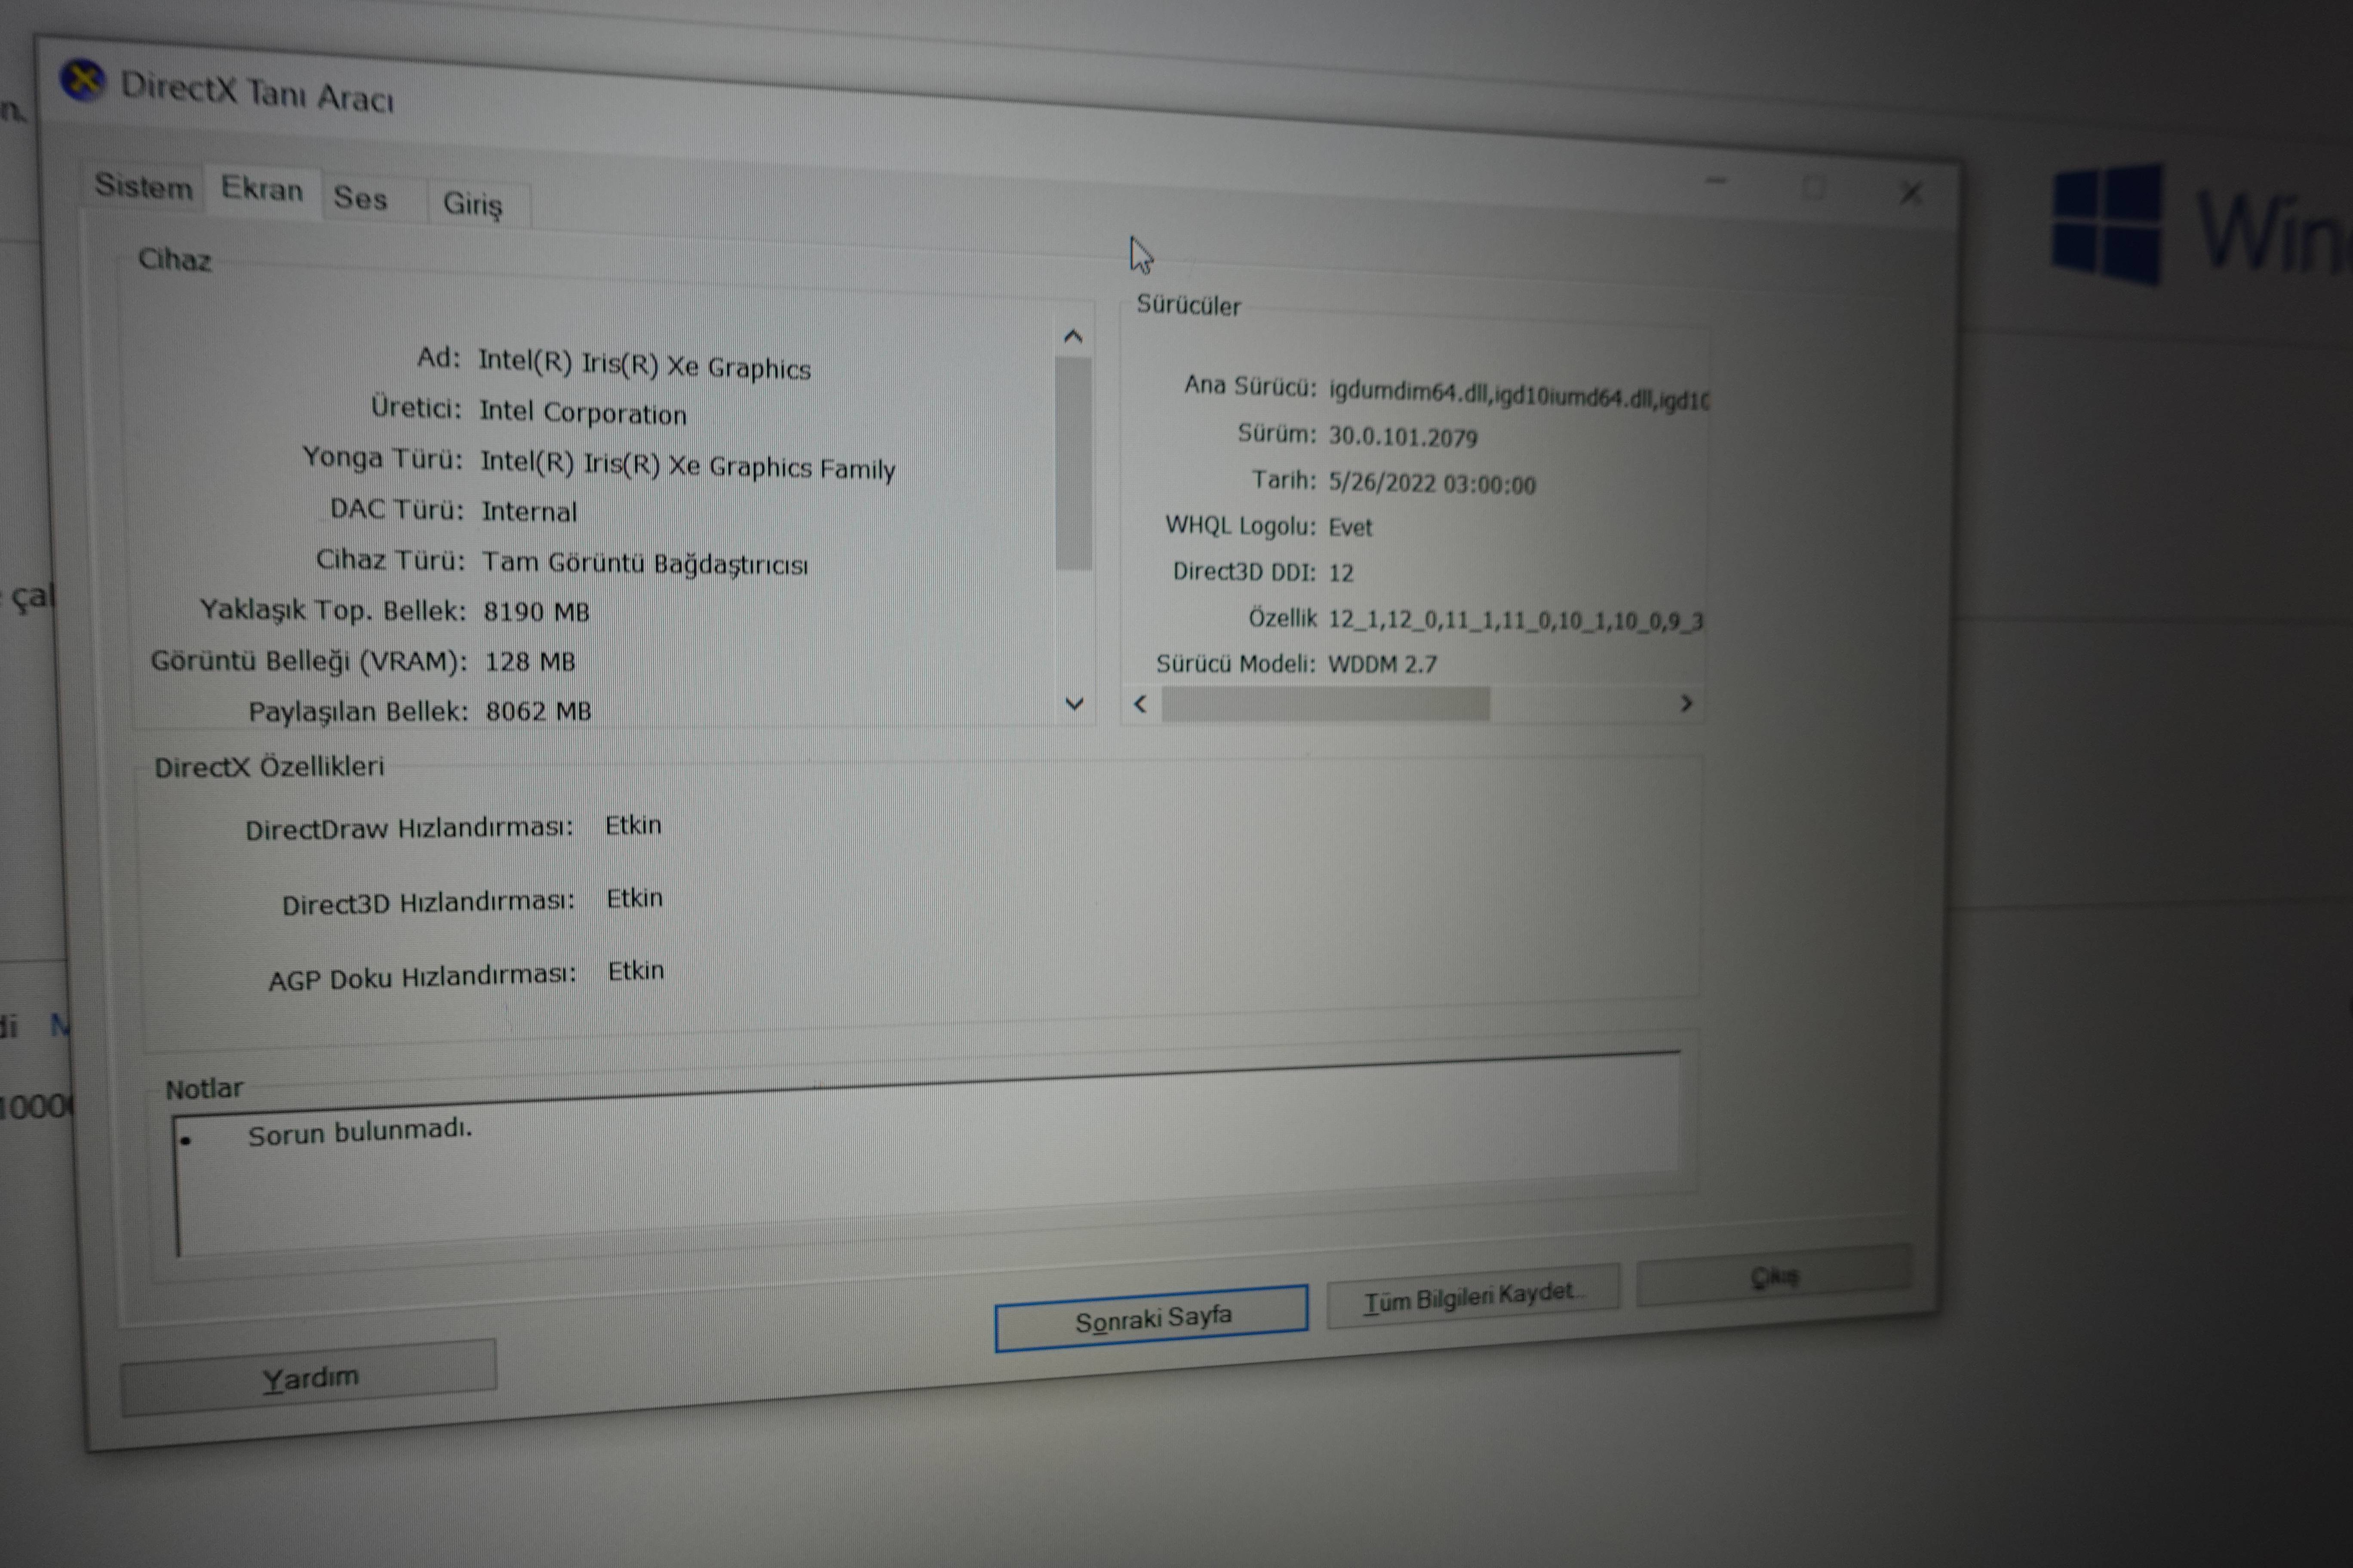Image resolution: width=2353 pixels, height=1568 pixels.
Task: Click the Sürücüler right scroll arrow
Action: click(x=1686, y=703)
